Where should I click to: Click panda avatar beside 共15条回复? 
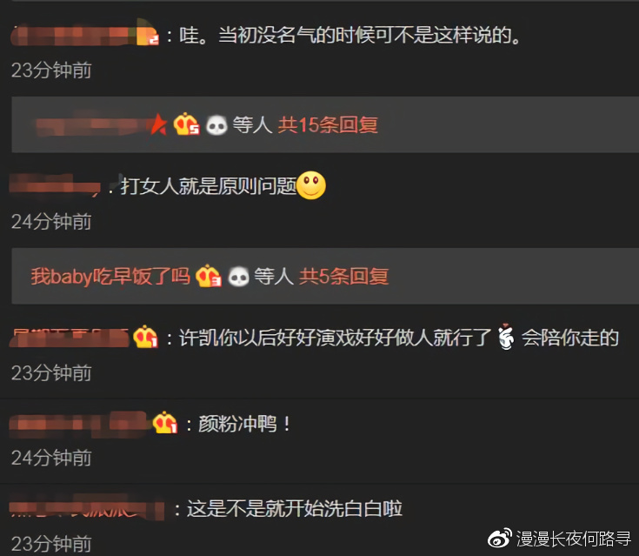pyautogui.click(x=216, y=124)
